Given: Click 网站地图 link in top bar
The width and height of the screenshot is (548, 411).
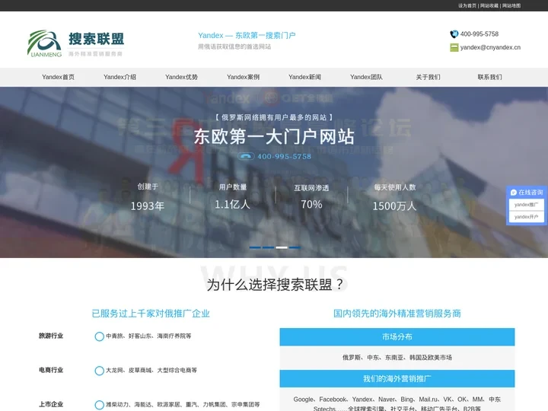Looking at the screenshot, I should click(x=511, y=5).
